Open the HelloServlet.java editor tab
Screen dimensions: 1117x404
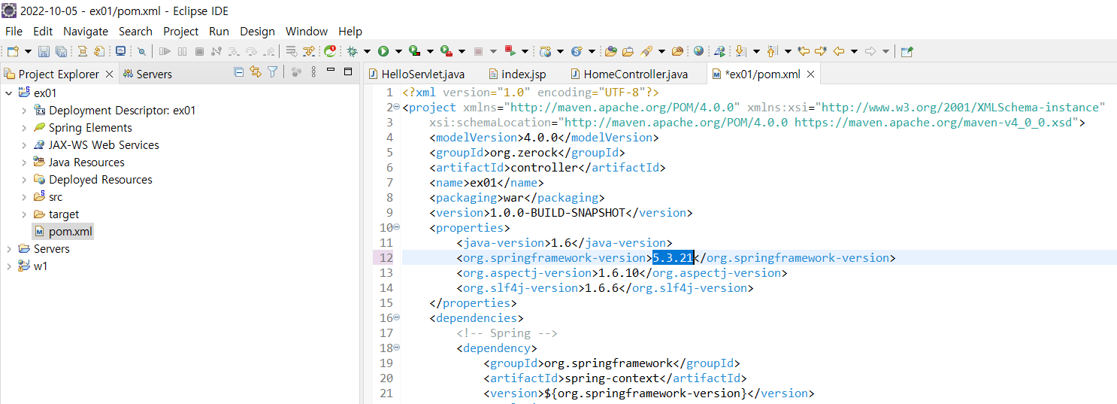[416, 74]
